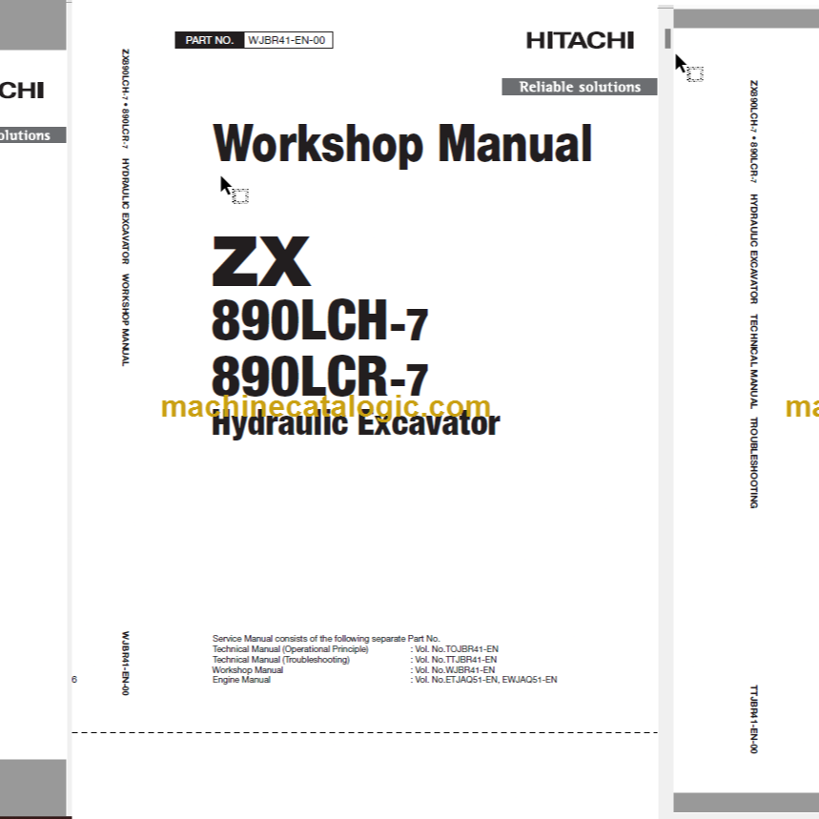Click the vertical spine code 'WJBR41-EN-00'
This screenshot has height=819, width=819.
coord(125,664)
